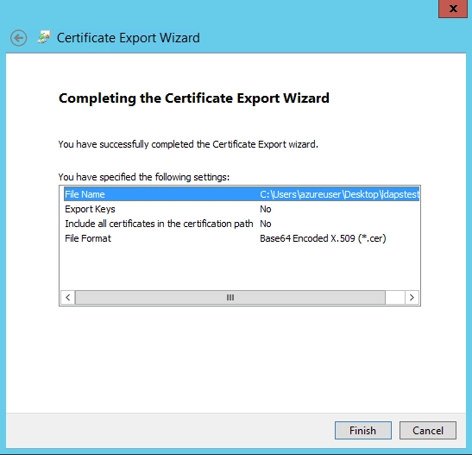
Task: Click the No value for Export Keys
Action: tap(266, 209)
